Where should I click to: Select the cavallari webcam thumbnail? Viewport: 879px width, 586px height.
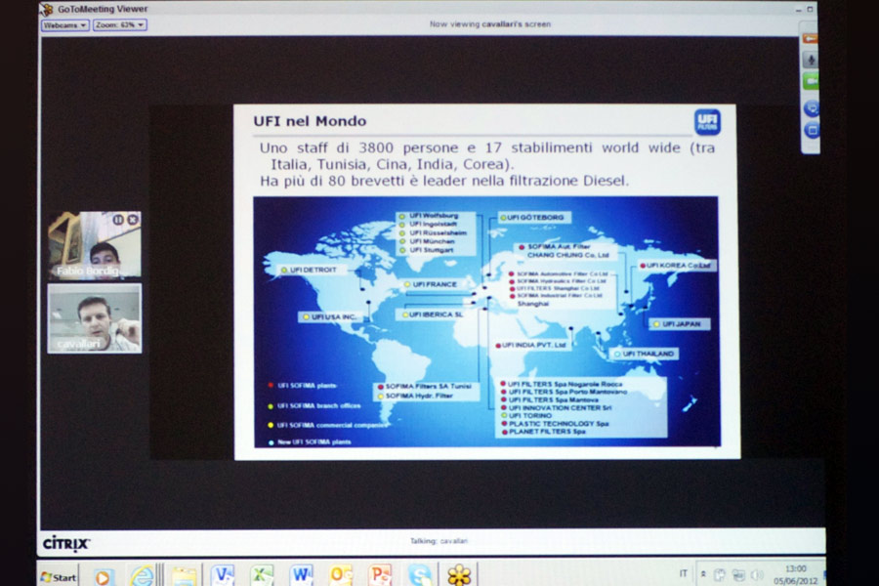point(94,318)
